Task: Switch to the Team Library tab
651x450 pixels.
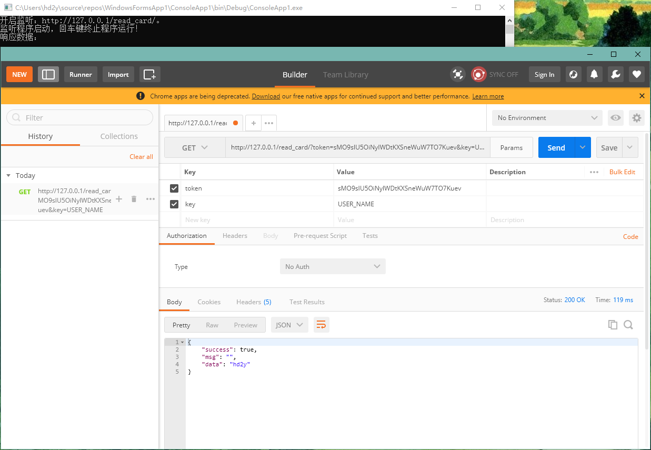Action: (345, 75)
